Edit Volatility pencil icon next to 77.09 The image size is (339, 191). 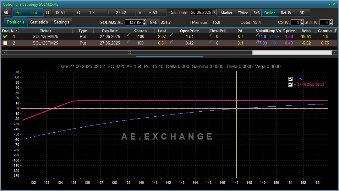[x=257, y=41]
